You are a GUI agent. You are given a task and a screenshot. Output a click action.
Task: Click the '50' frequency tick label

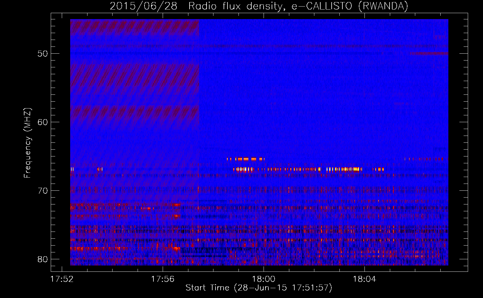tap(43, 54)
